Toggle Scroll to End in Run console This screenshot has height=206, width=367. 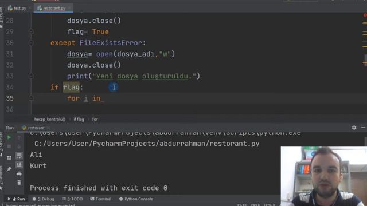point(19,165)
